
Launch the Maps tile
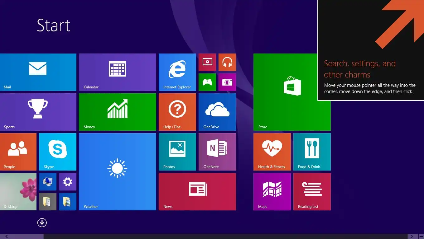(x=272, y=192)
